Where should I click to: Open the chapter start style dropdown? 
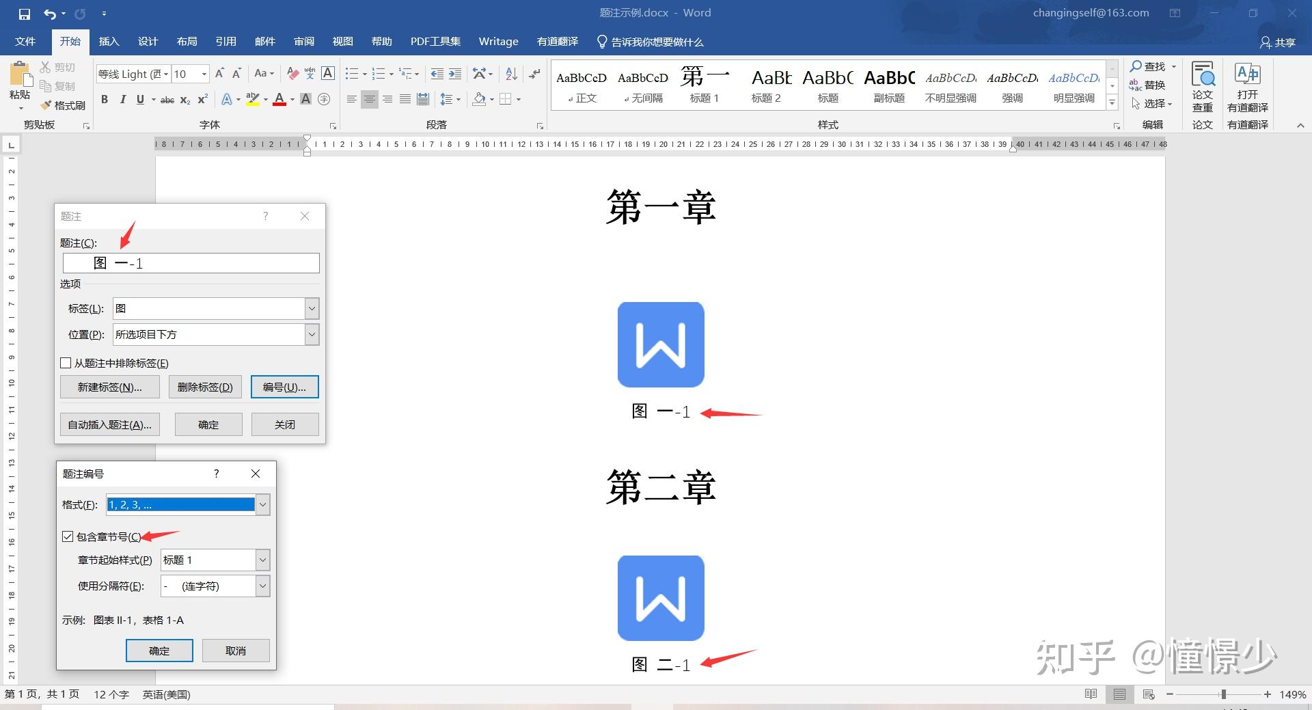[x=262, y=560]
